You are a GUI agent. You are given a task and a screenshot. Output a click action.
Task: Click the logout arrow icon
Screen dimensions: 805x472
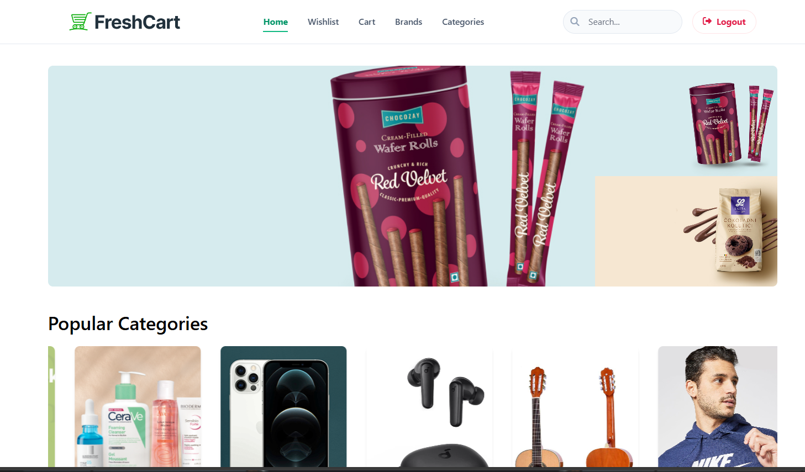pos(707,22)
